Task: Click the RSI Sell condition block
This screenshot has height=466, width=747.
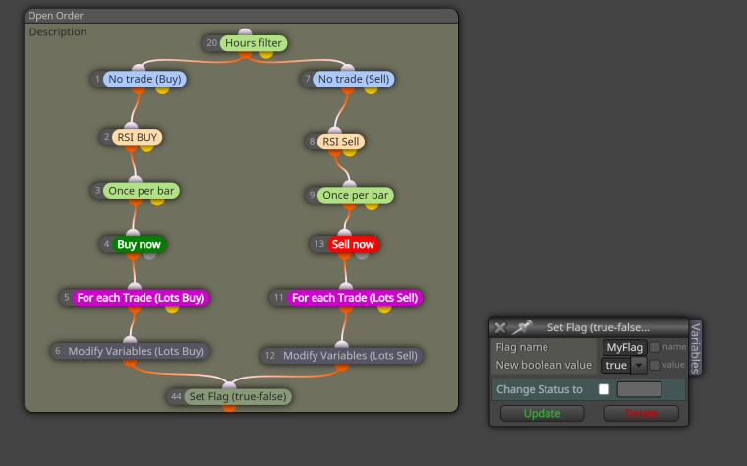Action: [341, 141]
